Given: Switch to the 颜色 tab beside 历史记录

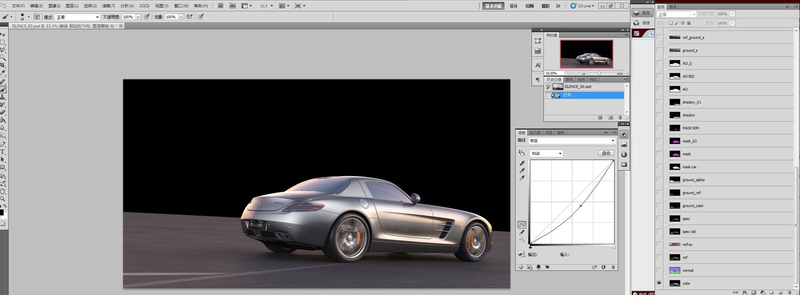Looking at the screenshot, I should tap(569, 79).
